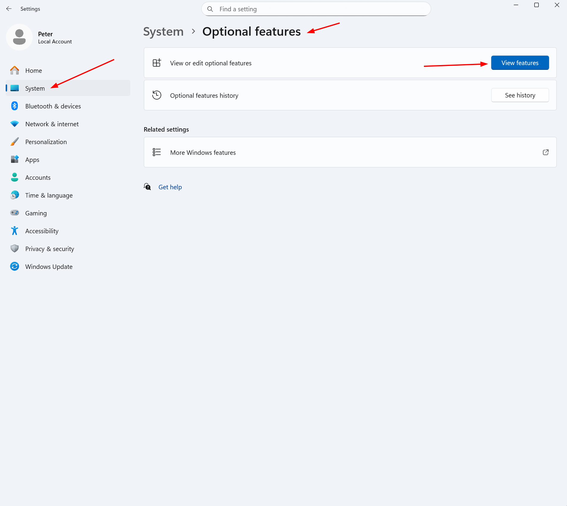
Task: Open the Apps settings section
Action: pyautogui.click(x=68, y=160)
